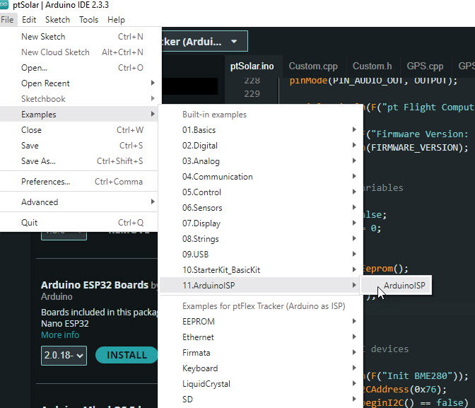Click the 11.ArduinoISP examples entry
This screenshot has height=408, width=475.
pyautogui.click(x=261, y=285)
